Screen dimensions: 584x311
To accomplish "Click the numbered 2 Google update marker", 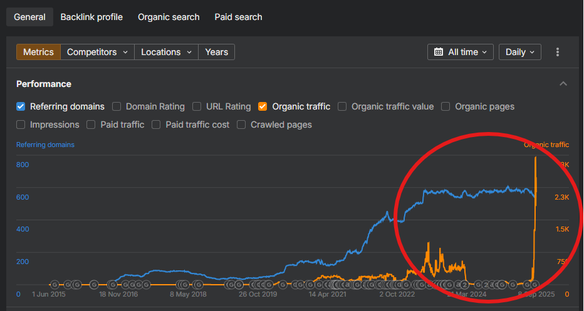I will tap(465, 285).
